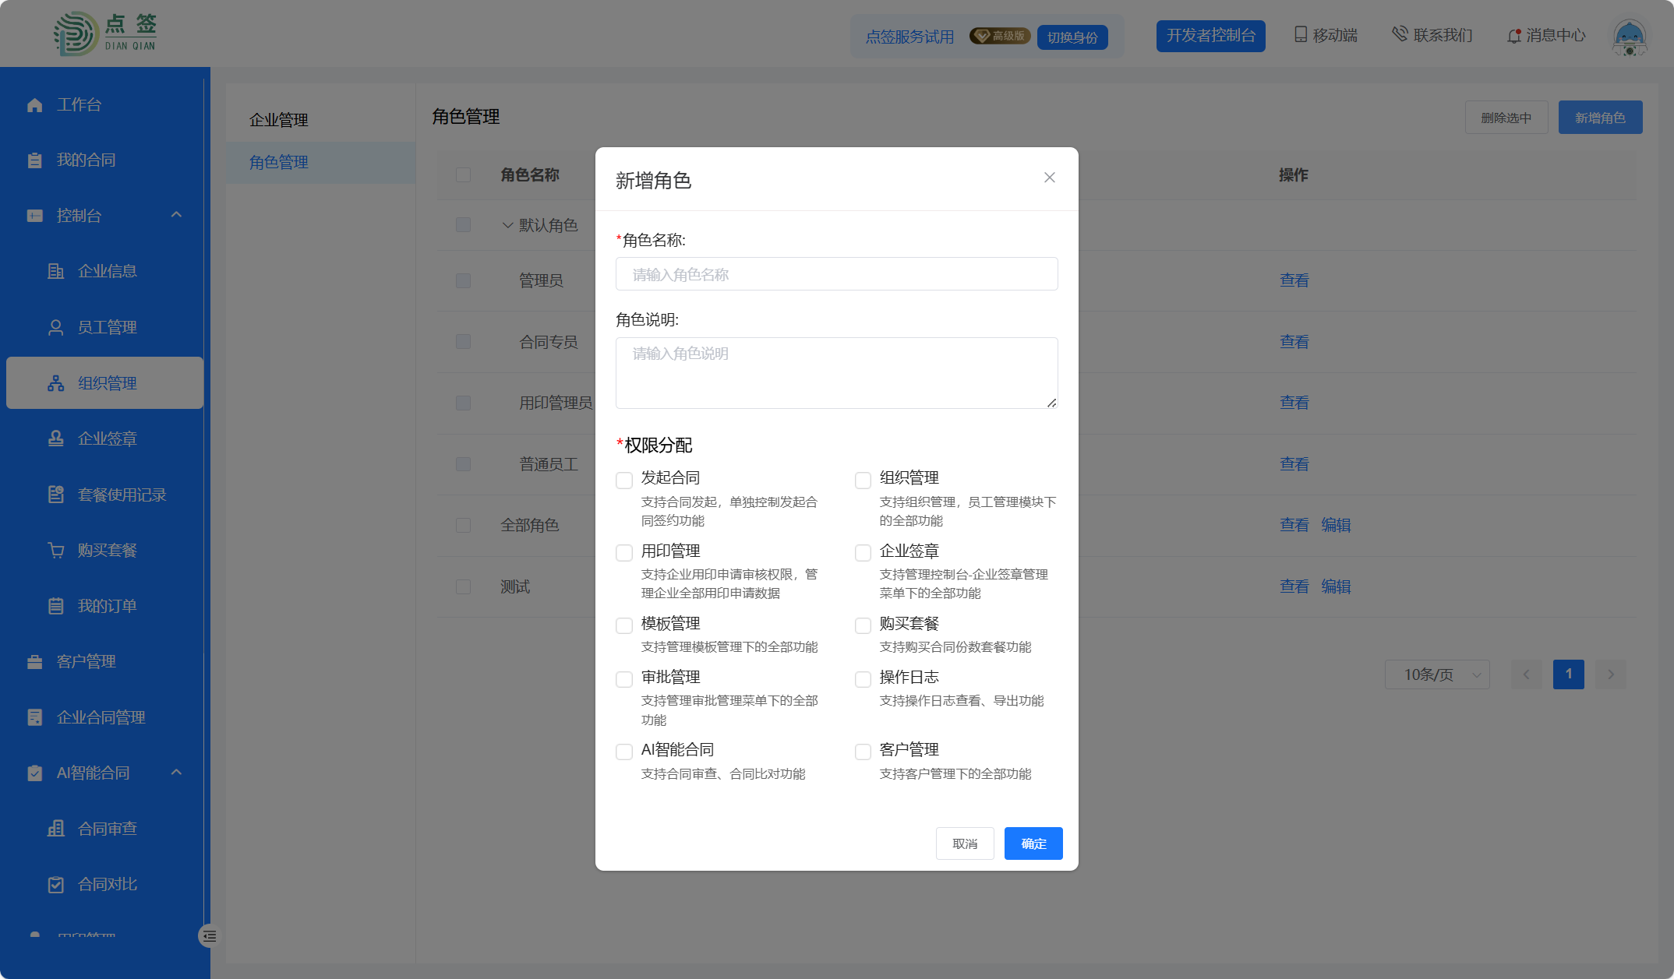Viewport: 1674px width, 979px height.
Task: Click 查看 link for 管理员 row
Action: click(1294, 280)
